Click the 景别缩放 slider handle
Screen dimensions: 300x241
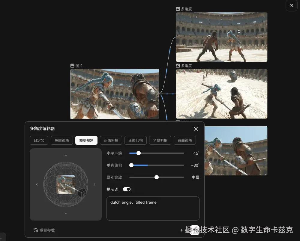(x=157, y=177)
